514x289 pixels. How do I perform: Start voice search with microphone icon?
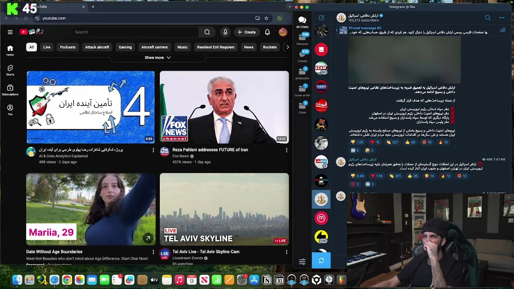pos(225,32)
